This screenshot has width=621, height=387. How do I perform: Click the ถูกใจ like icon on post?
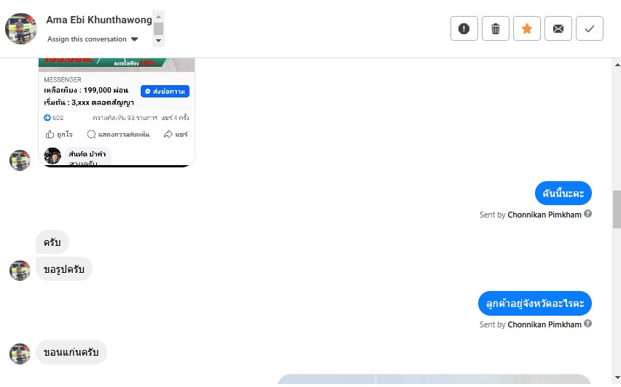(x=50, y=135)
